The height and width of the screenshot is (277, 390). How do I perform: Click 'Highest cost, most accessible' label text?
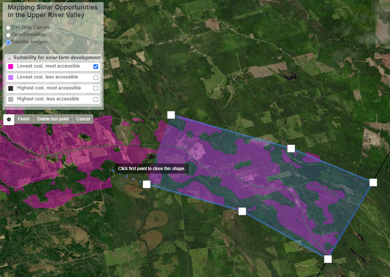coord(49,88)
